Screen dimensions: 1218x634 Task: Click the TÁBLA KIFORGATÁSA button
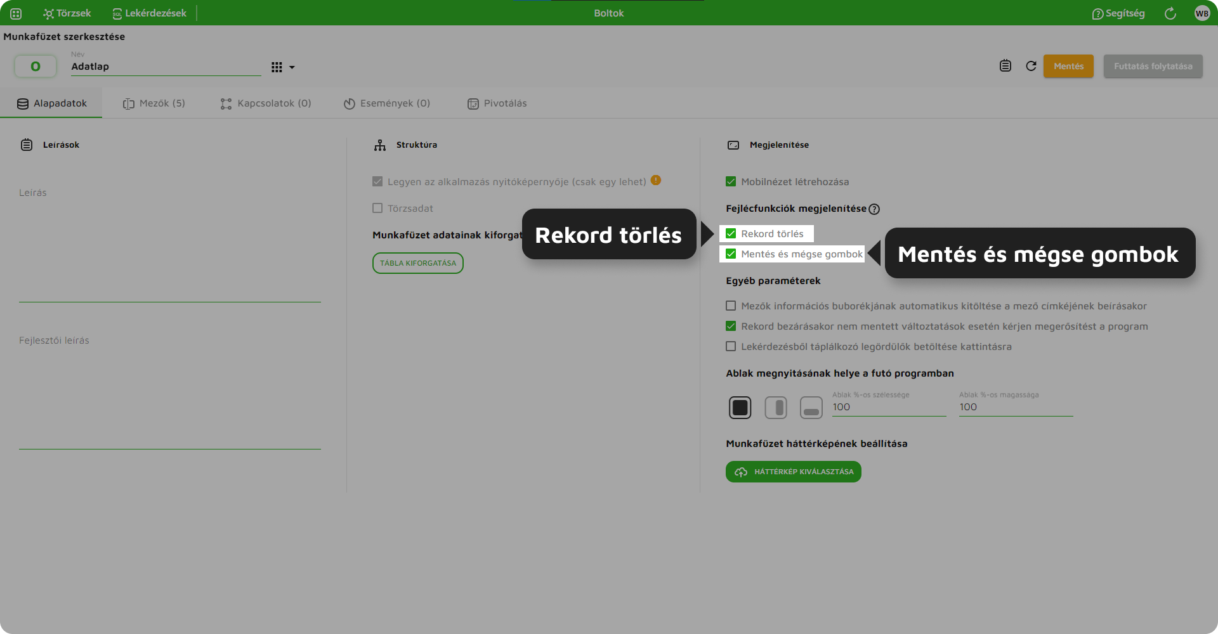coord(418,263)
